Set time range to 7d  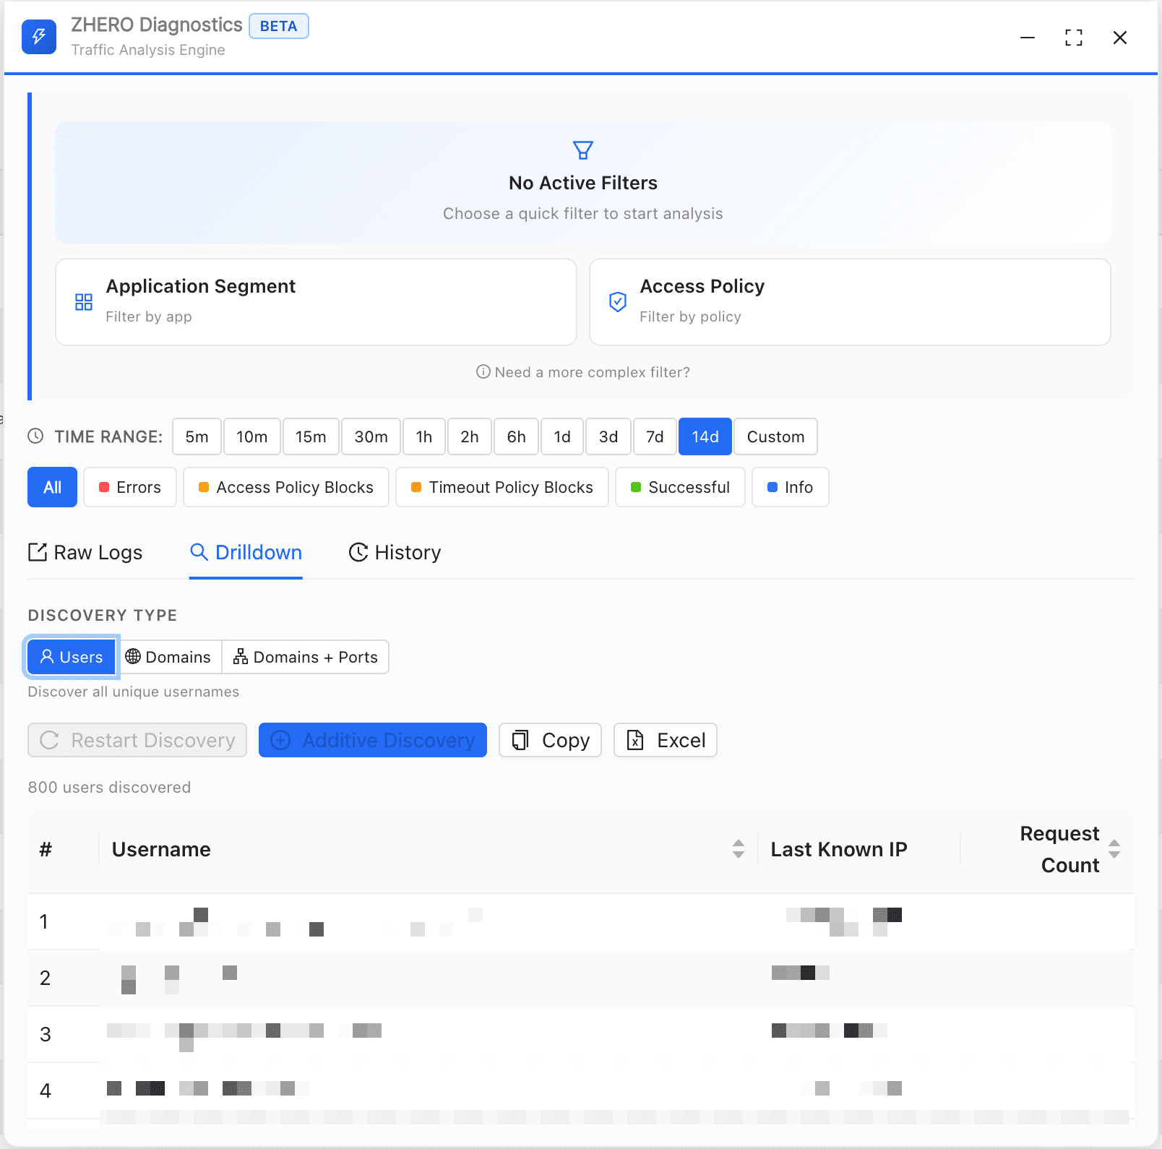click(654, 436)
